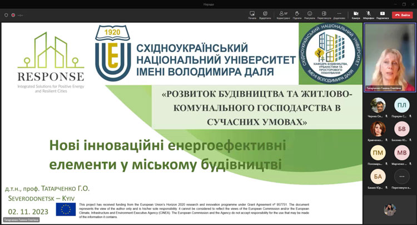The height and width of the screenshot is (225, 417).
Task: Click author line д.т.н., проф. Татарченко Г.О.
Action: [47, 188]
